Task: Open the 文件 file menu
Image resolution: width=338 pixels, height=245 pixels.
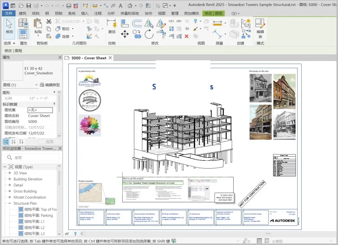Action: 9,13
